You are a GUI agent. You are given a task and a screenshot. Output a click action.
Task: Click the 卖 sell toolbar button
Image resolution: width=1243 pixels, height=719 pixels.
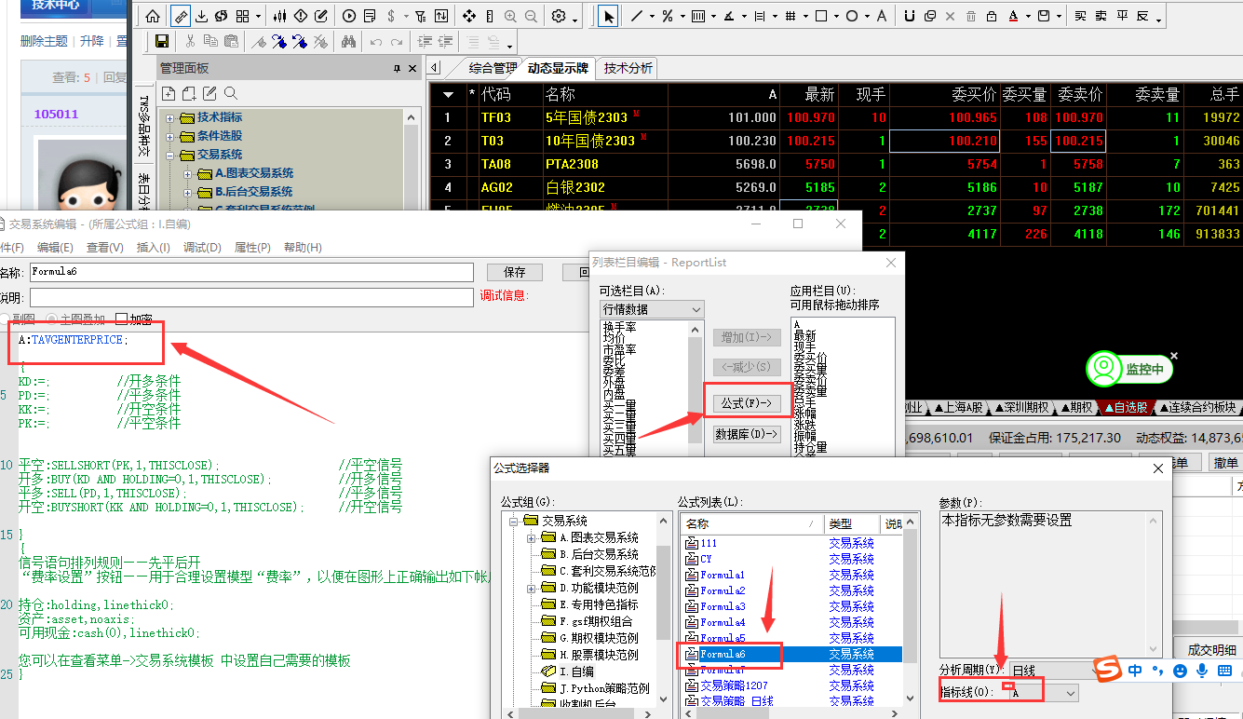click(x=1101, y=17)
